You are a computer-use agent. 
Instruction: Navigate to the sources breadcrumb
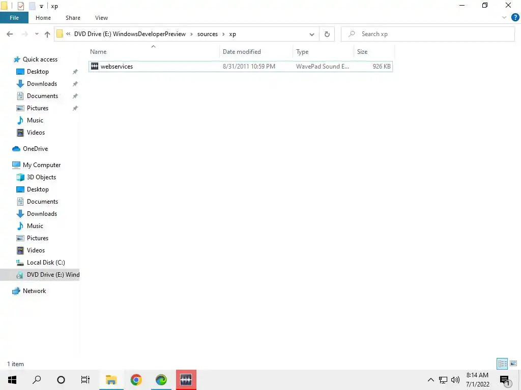(x=208, y=34)
